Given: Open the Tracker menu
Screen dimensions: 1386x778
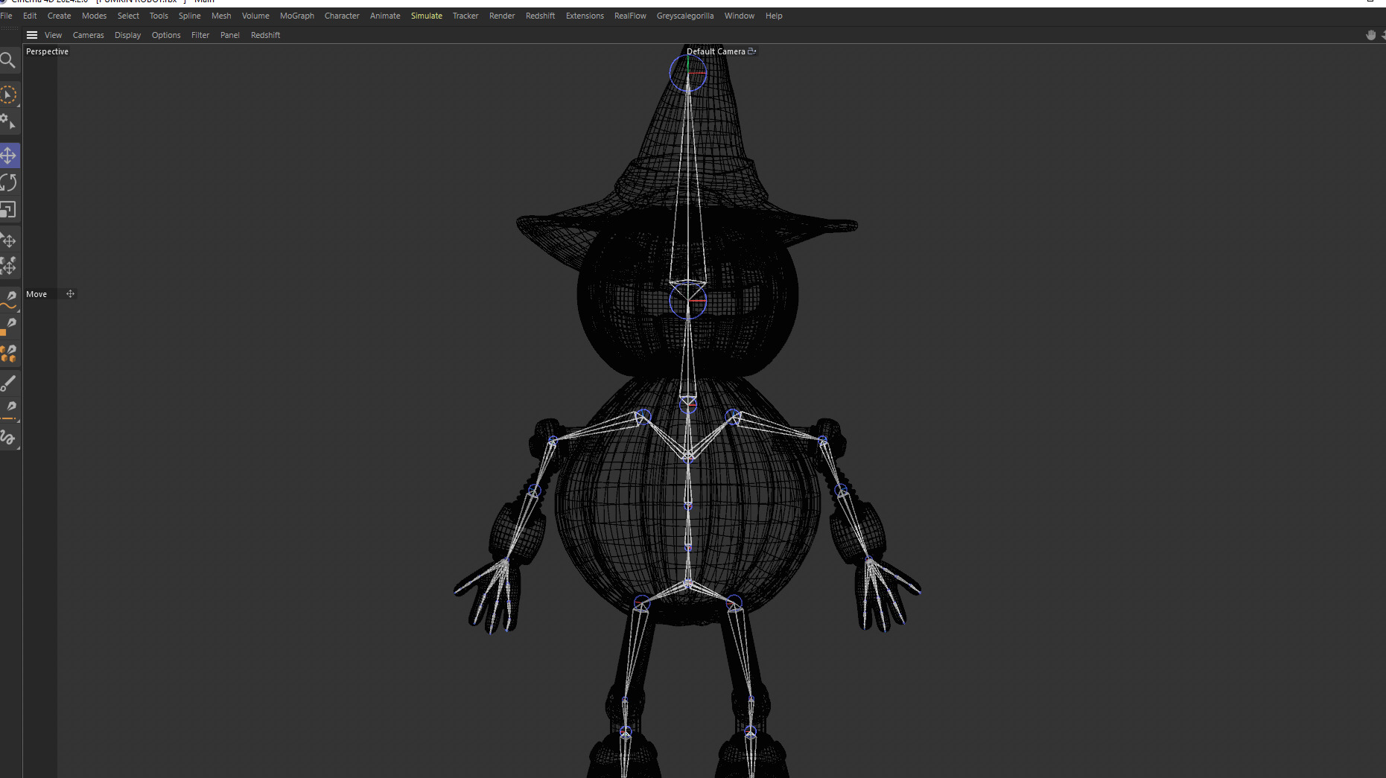Looking at the screenshot, I should pyautogui.click(x=465, y=16).
